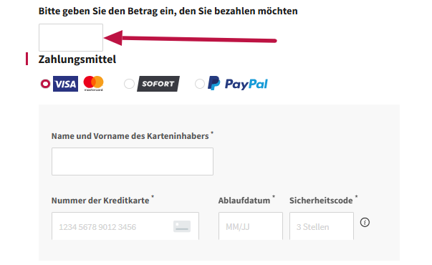The height and width of the screenshot is (265, 432).
Task: Choose the PayPal radio button
Action: [x=200, y=84]
